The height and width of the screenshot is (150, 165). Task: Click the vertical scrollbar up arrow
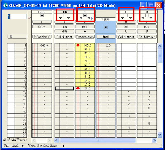160,46
